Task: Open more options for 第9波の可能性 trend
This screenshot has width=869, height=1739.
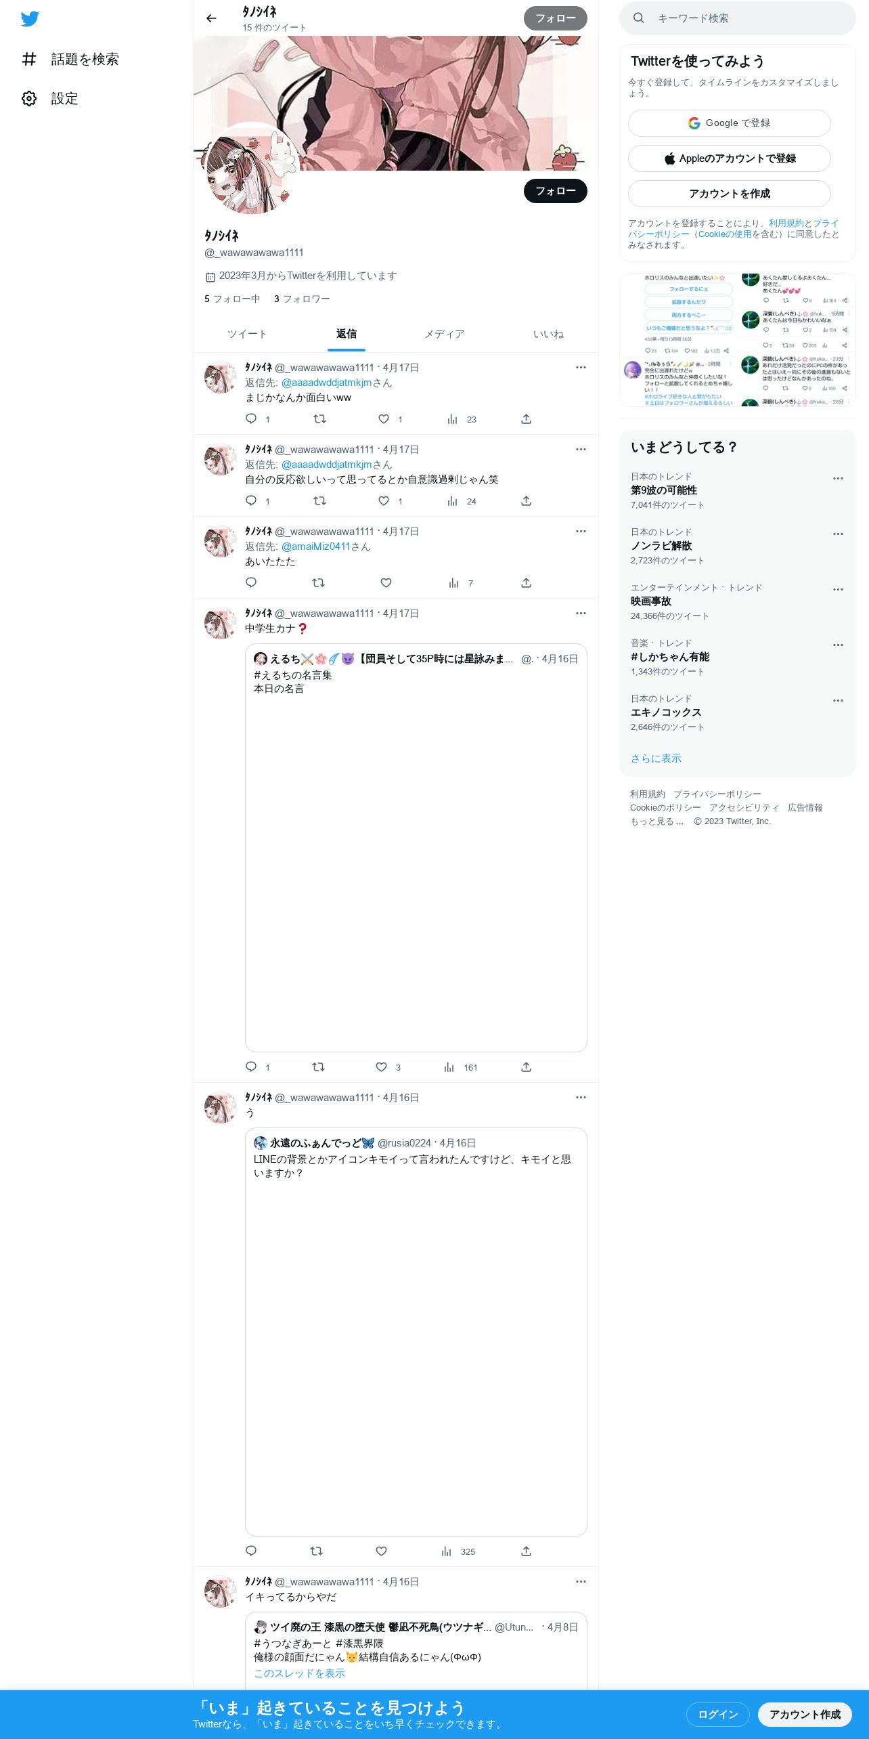Action: point(838,478)
